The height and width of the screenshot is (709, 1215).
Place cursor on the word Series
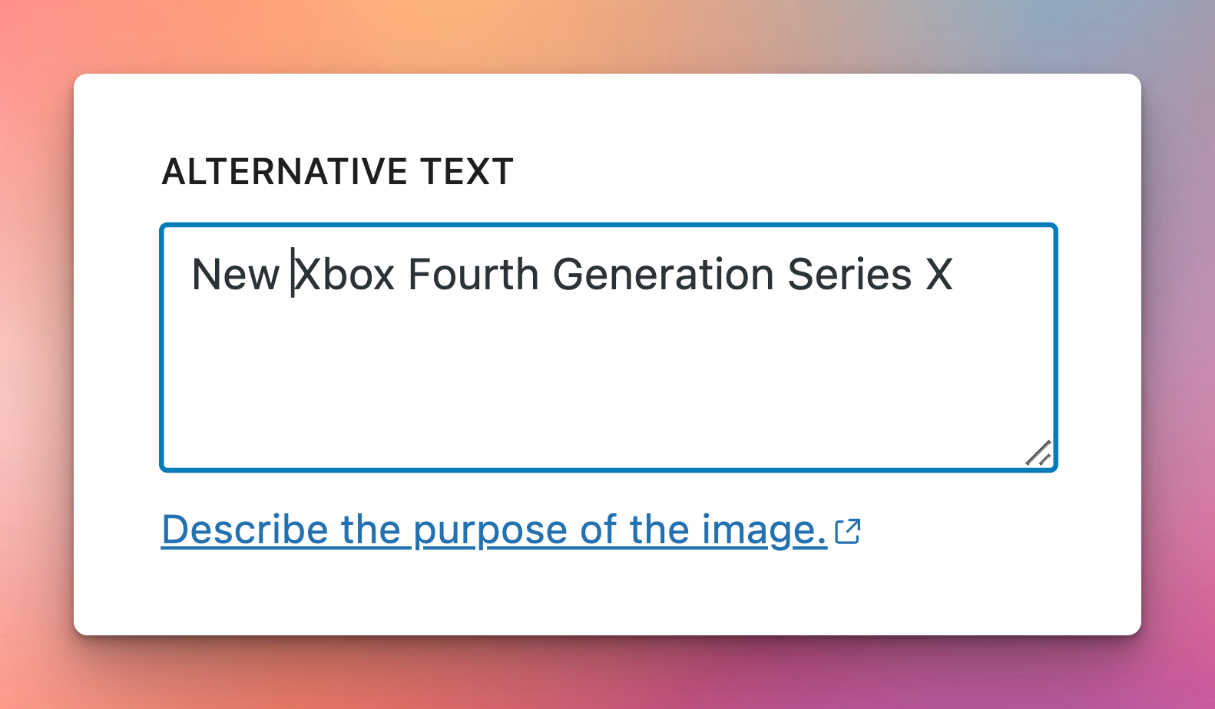tap(849, 275)
